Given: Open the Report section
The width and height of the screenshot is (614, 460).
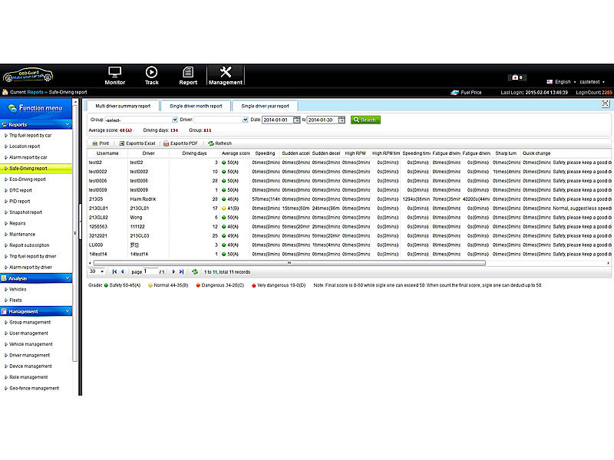Looking at the screenshot, I should point(188,76).
